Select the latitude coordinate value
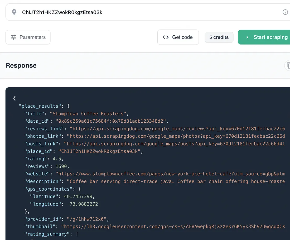The width and height of the screenshot is (290, 240). point(79,196)
